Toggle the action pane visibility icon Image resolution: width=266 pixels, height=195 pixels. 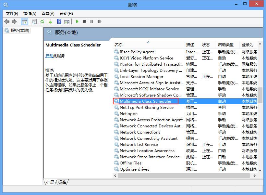coord(67,21)
